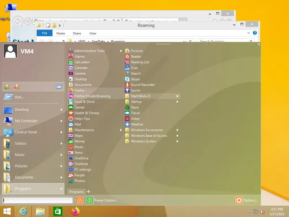Add a new tab with plus button
The height and width of the screenshot is (217, 289).
click(88, 192)
